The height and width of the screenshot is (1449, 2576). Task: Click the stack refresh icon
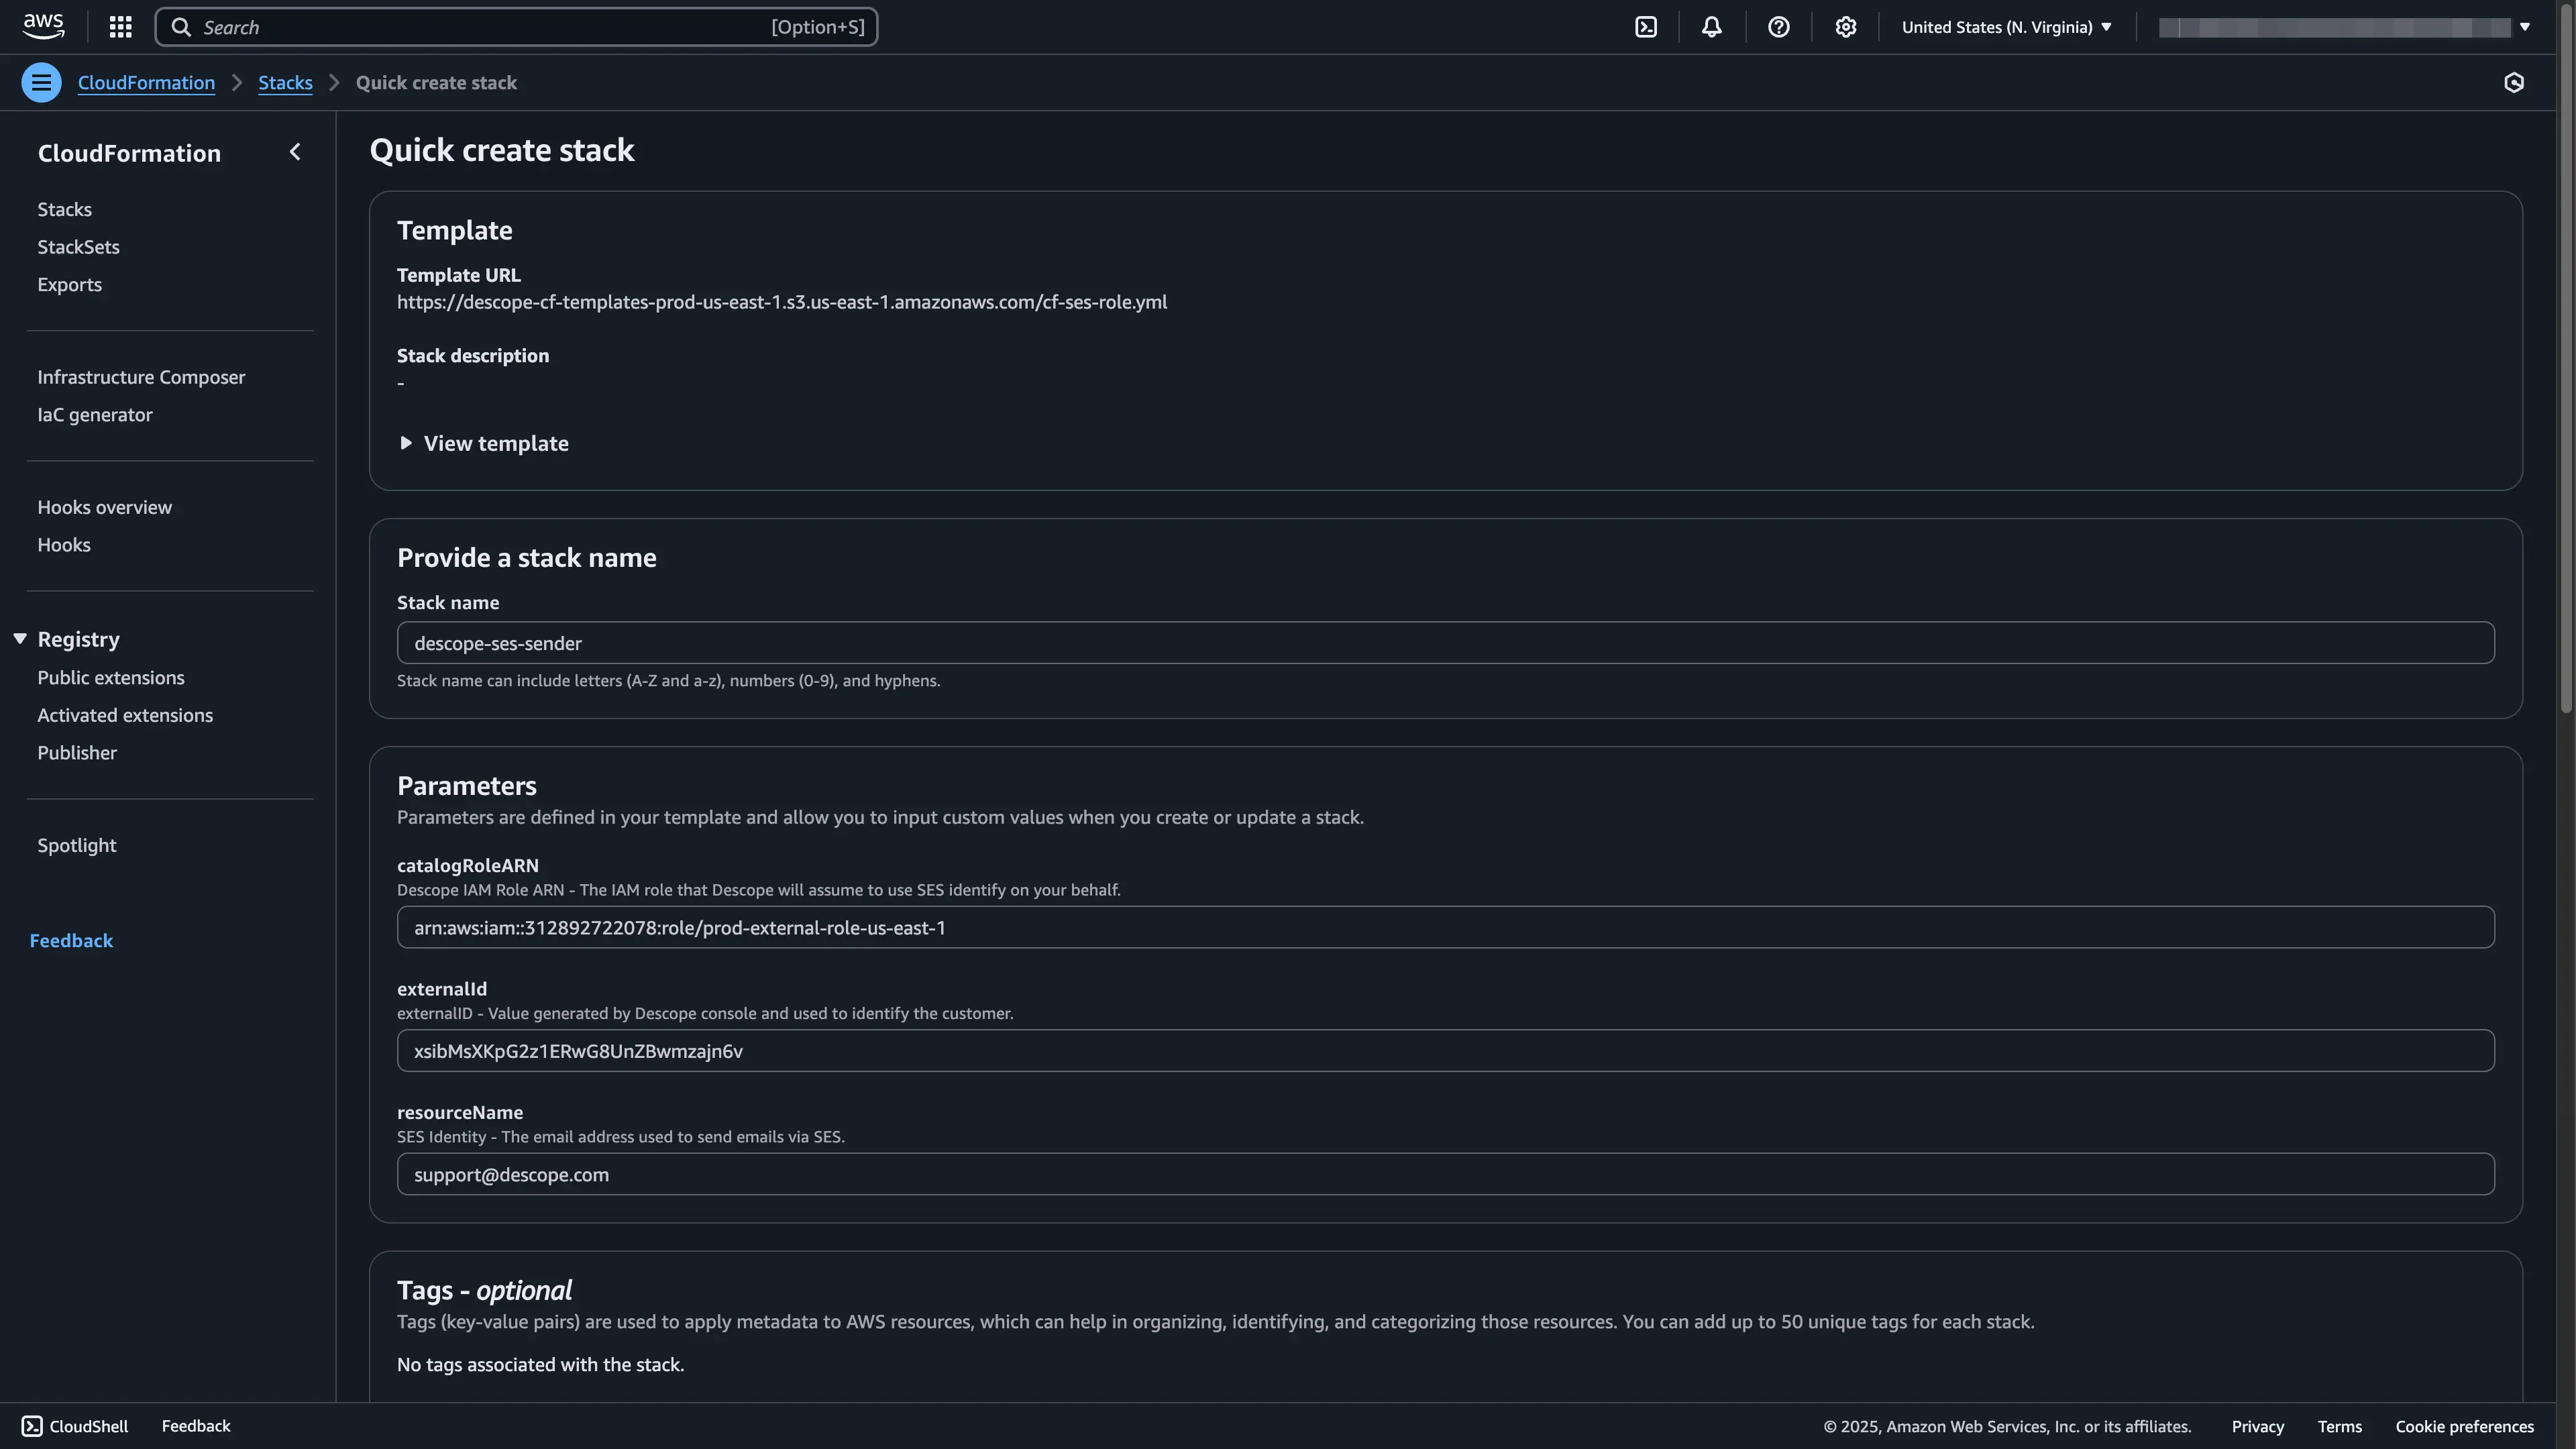tap(2515, 82)
